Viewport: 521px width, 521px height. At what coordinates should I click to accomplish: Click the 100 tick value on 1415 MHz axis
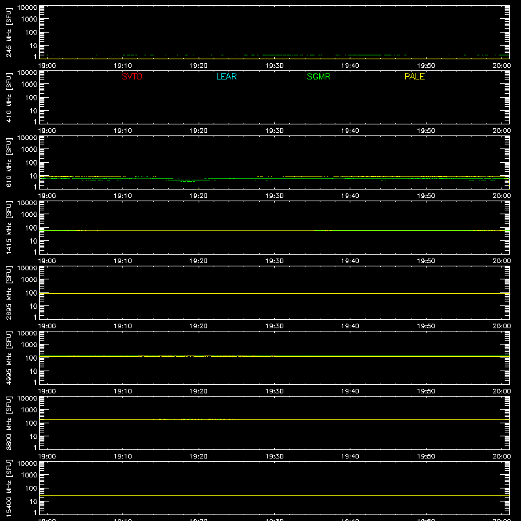31,227
